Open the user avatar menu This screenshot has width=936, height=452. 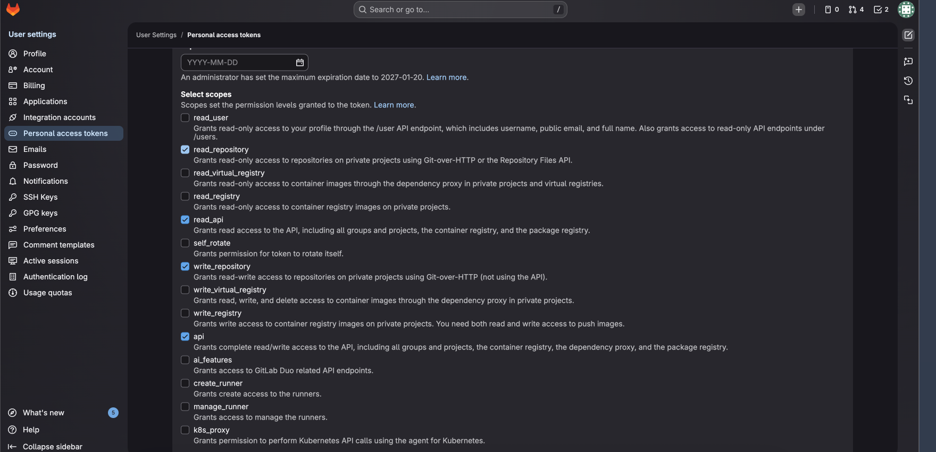pos(906,10)
